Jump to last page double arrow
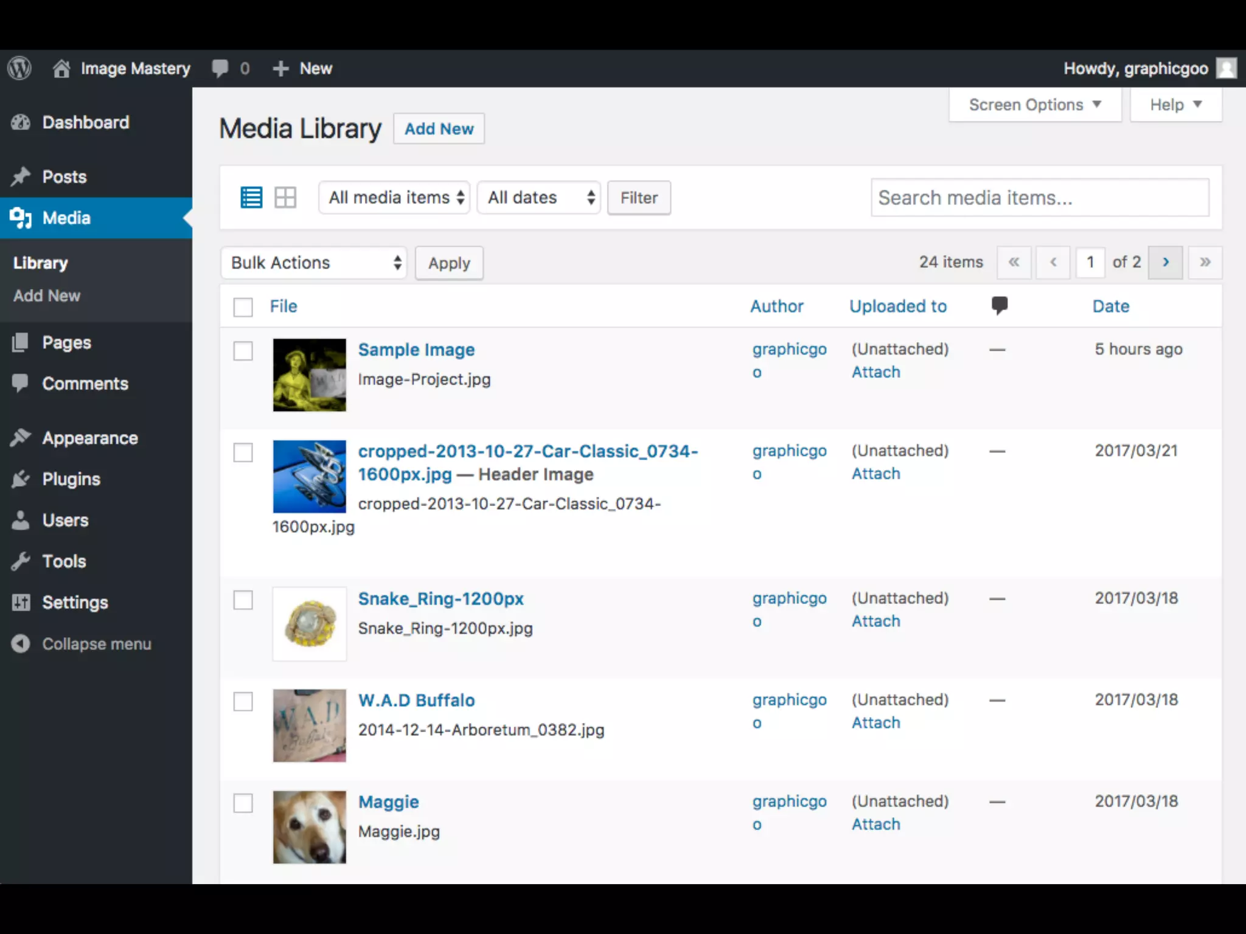Screen dimensions: 1246x934 point(1205,262)
